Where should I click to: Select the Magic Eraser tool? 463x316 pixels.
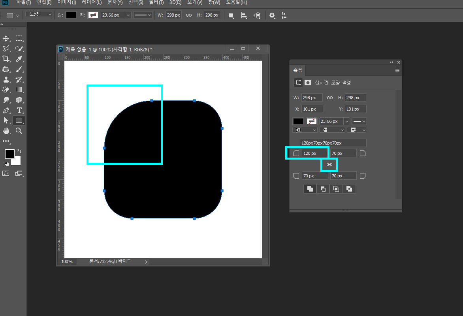tap(6, 90)
